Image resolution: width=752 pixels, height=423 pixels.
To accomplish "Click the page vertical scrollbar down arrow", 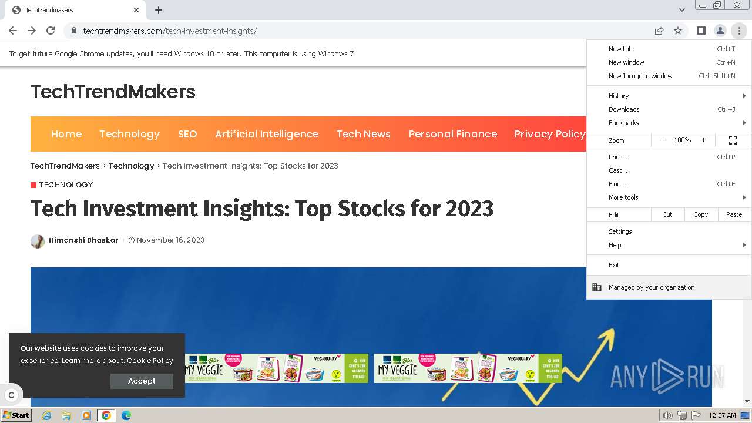I will [747, 401].
